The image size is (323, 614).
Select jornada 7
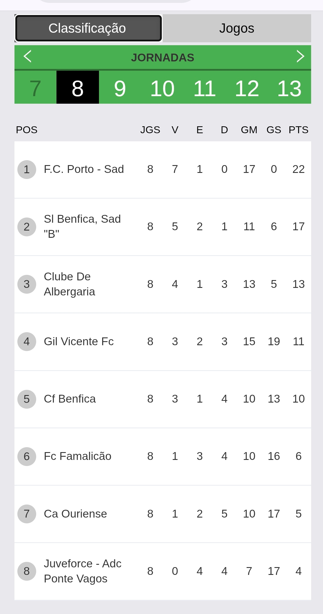click(x=35, y=88)
